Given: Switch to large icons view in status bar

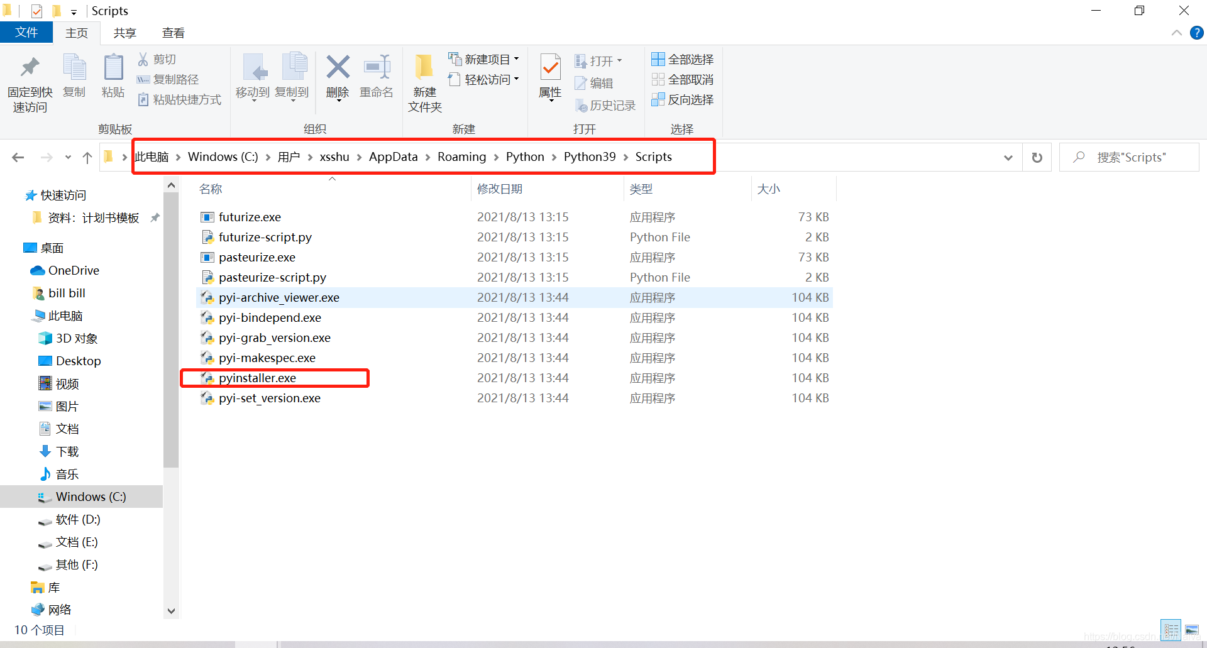Looking at the screenshot, I should point(1192,629).
